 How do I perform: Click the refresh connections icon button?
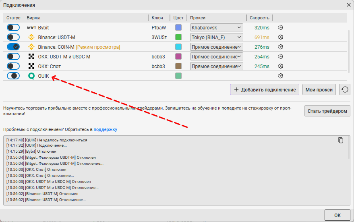[344, 89]
